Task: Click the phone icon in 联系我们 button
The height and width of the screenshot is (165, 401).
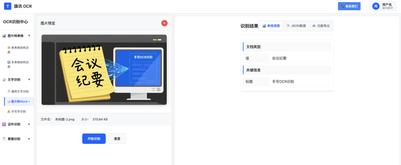Action: (343, 6)
